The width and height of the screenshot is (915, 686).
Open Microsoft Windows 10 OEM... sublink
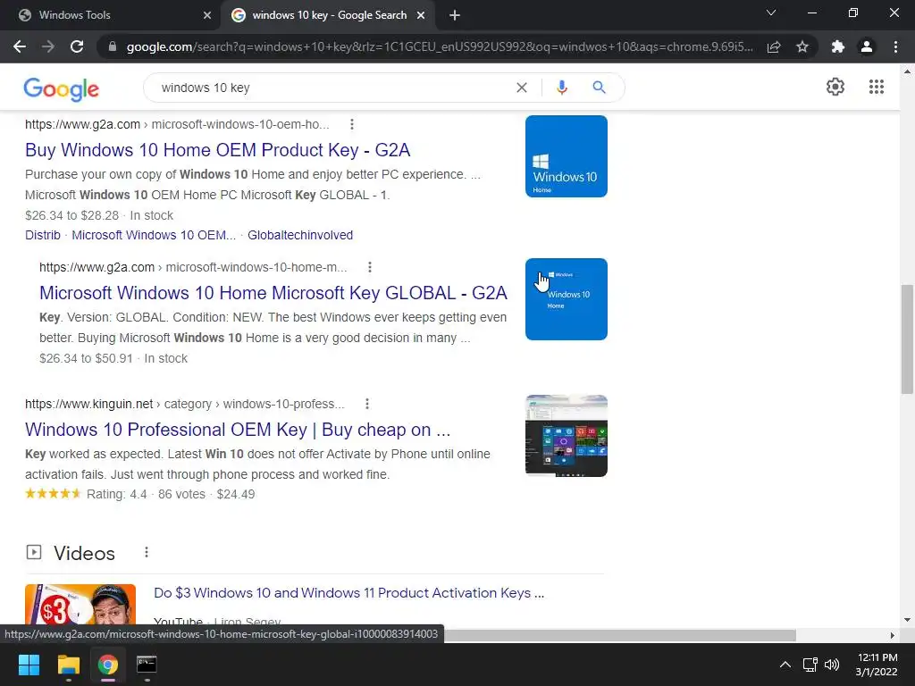coord(154,235)
